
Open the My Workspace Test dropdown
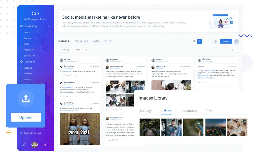[x=35, y=19]
